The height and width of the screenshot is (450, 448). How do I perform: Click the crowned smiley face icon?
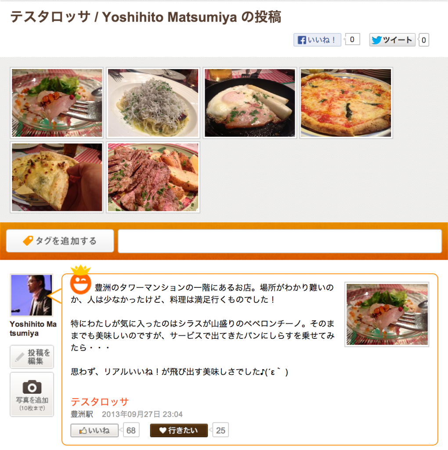(80, 280)
